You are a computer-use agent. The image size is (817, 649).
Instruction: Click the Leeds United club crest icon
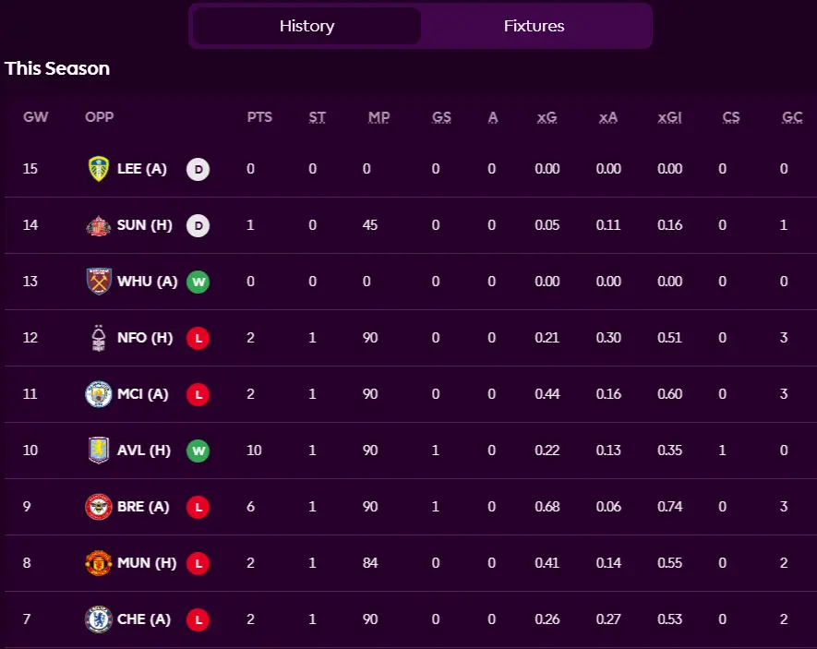(99, 169)
